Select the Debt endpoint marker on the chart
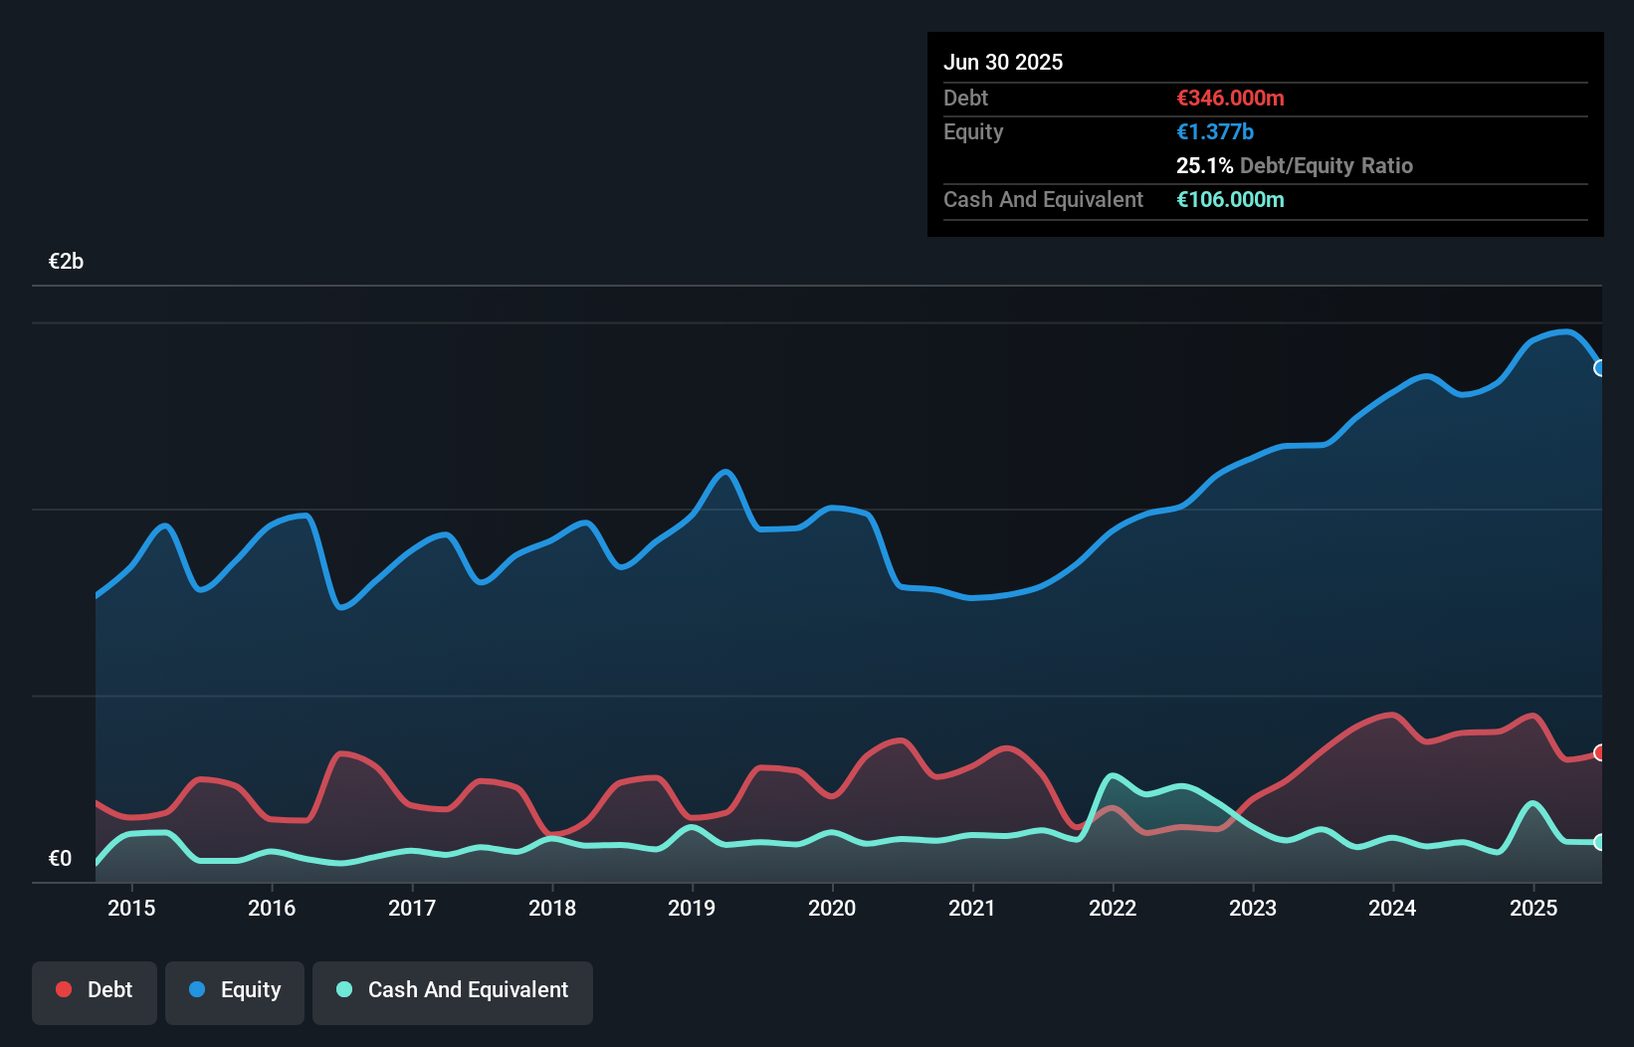The image size is (1634, 1047). (x=1600, y=752)
